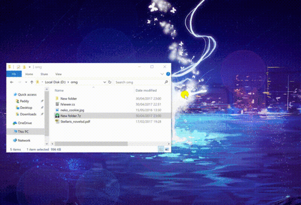Click the pin icon beside Paddy

click(x=42, y=101)
